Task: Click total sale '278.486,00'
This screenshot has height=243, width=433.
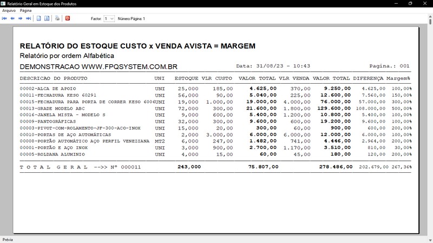Action: [x=336, y=167]
